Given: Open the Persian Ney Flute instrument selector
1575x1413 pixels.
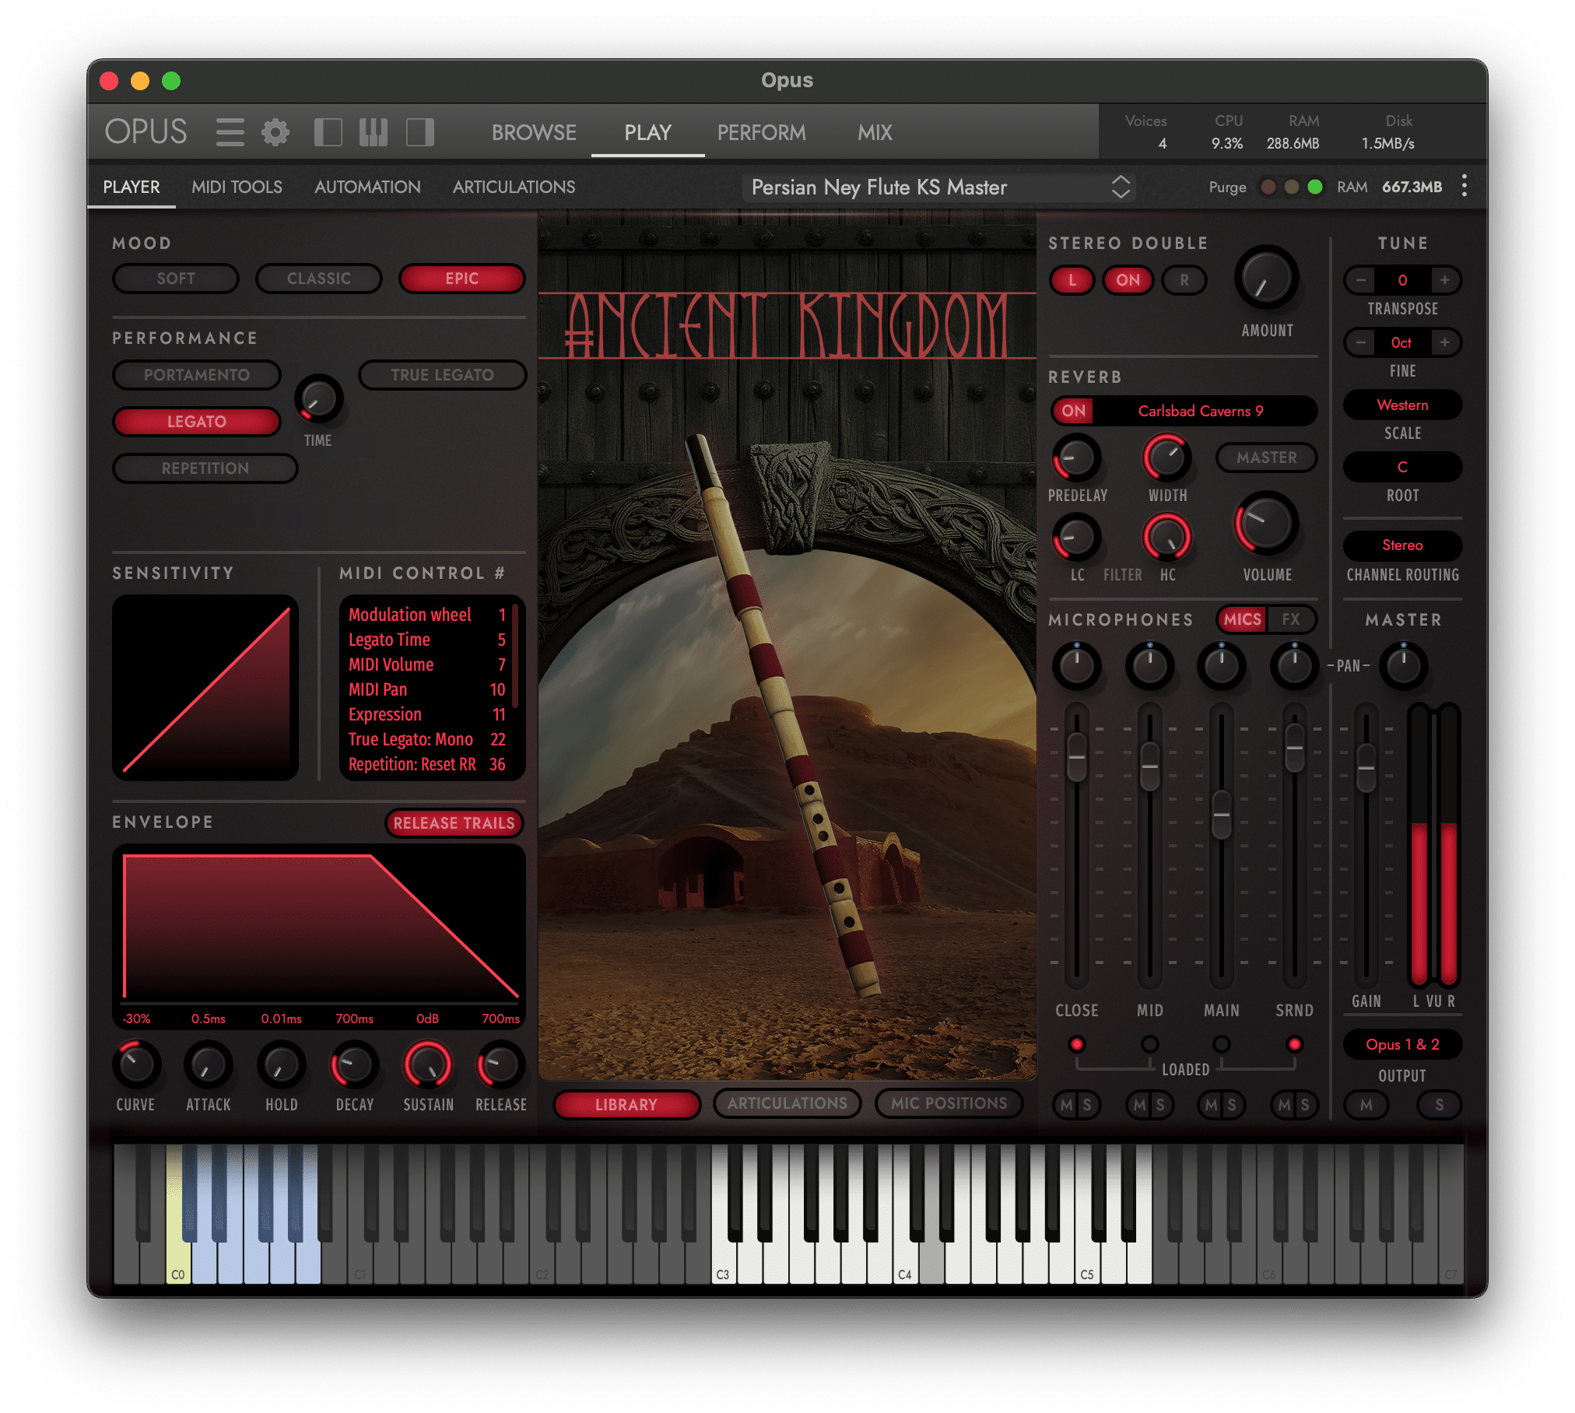Looking at the screenshot, I should pos(939,188).
